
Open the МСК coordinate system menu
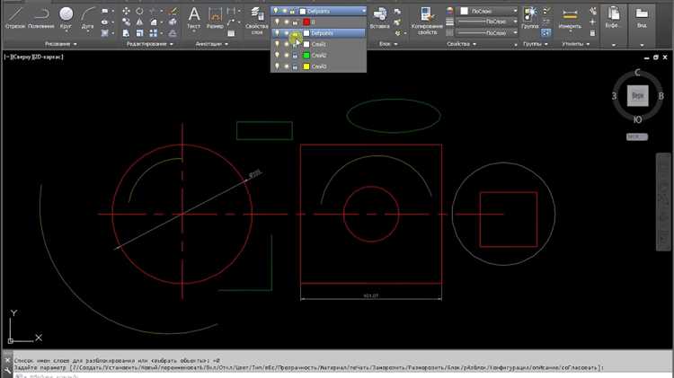tap(637, 136)
